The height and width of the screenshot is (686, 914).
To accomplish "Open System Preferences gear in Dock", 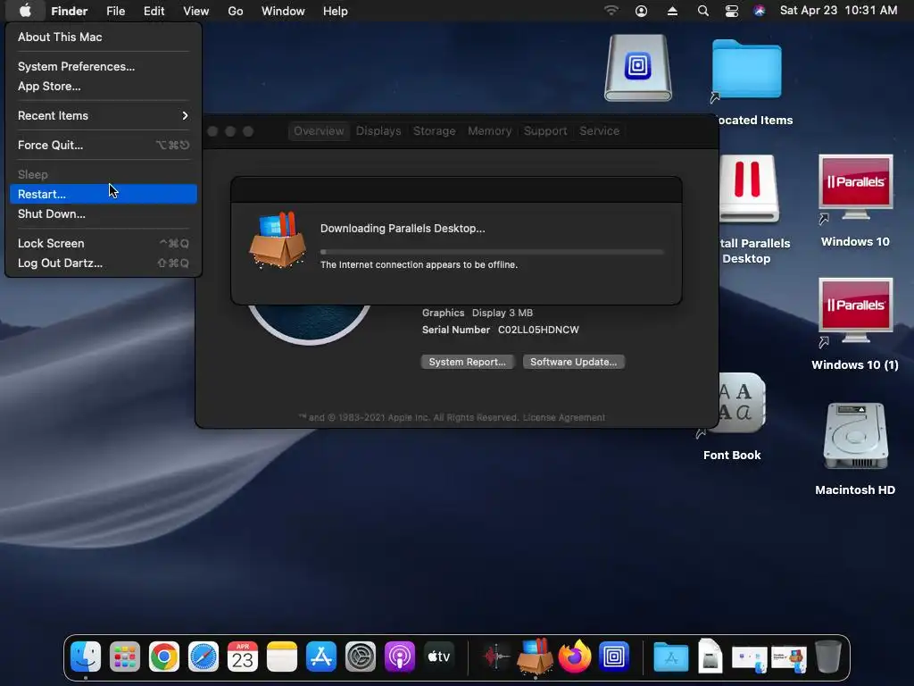I will 361,657.
